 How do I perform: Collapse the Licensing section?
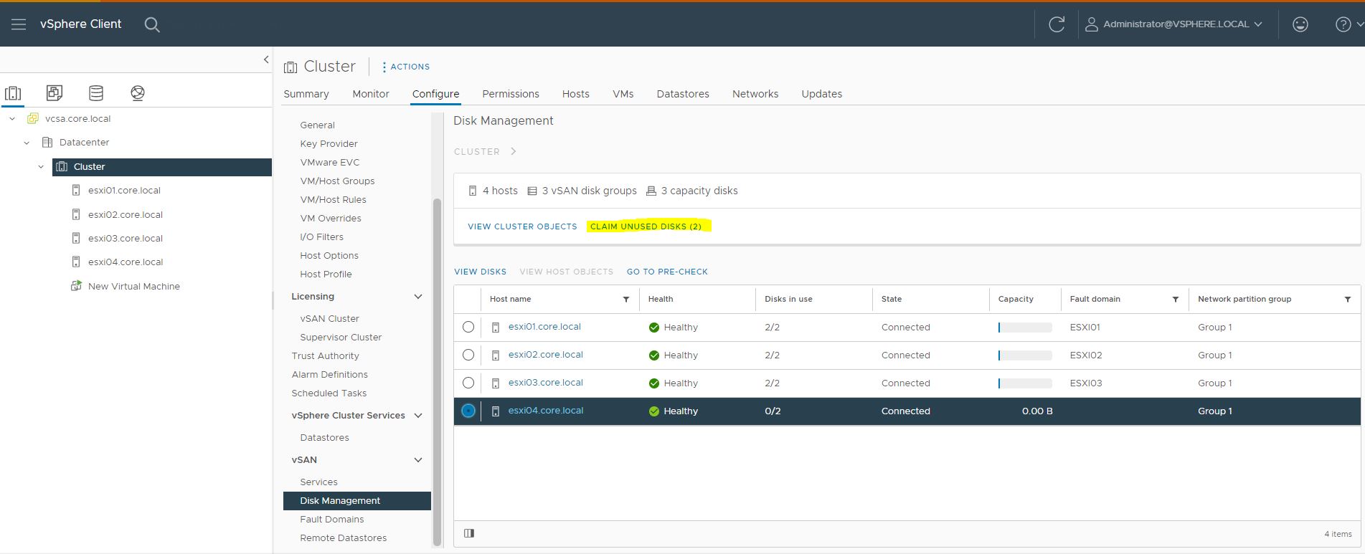[418, 297]
